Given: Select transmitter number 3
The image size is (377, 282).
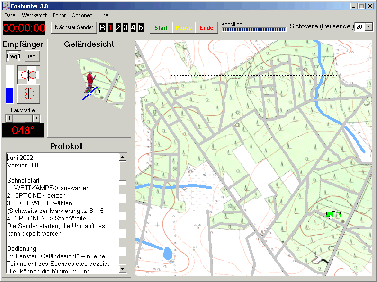Looking at the screenshot, I should point(126,27).
